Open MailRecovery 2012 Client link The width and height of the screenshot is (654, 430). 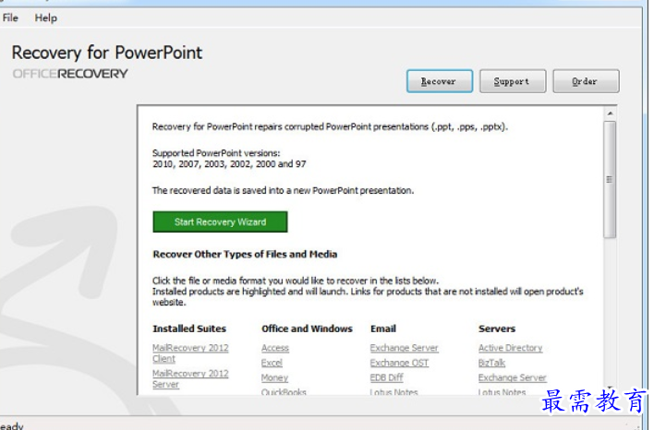[x=189, y=352]
